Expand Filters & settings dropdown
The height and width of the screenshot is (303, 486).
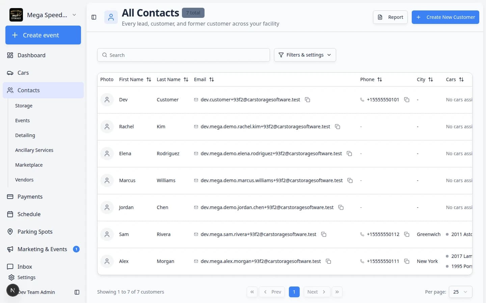pos(305,55)
